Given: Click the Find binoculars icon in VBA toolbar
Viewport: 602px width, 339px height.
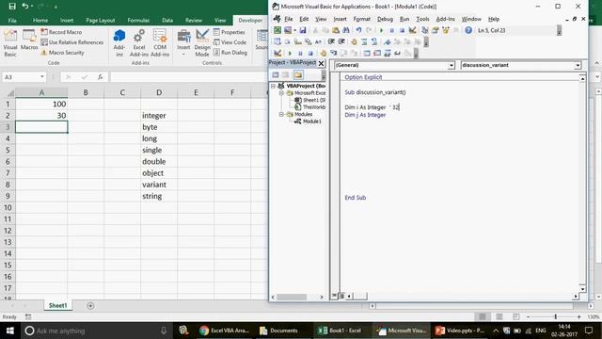Looking at the screenshot, I should (346, 30).
